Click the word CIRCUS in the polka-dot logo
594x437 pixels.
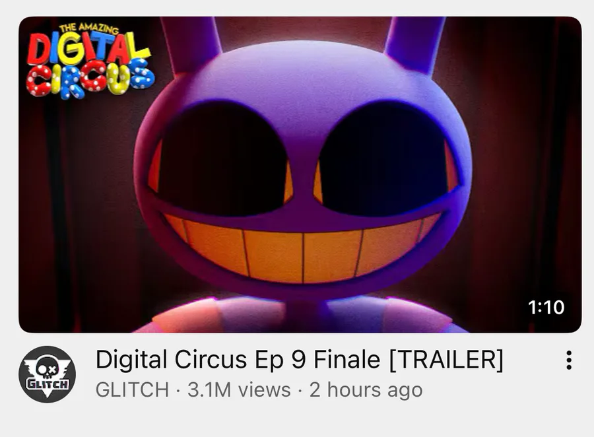90,79
